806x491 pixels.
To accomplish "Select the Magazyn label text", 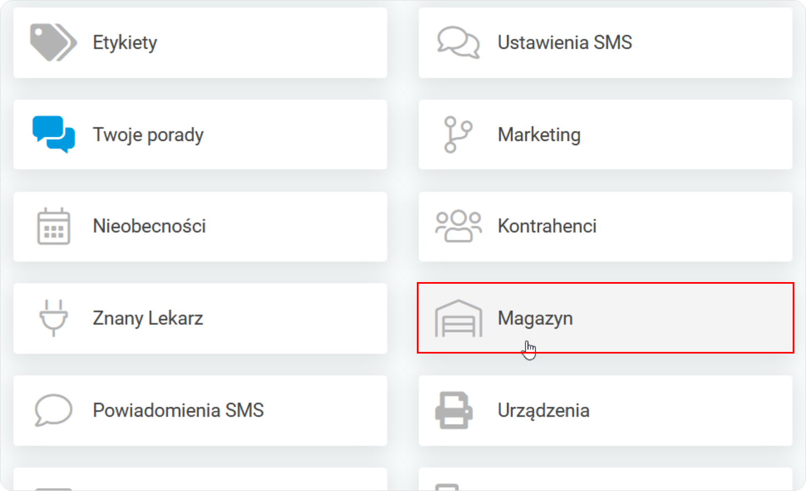I will tap(535, 318).
